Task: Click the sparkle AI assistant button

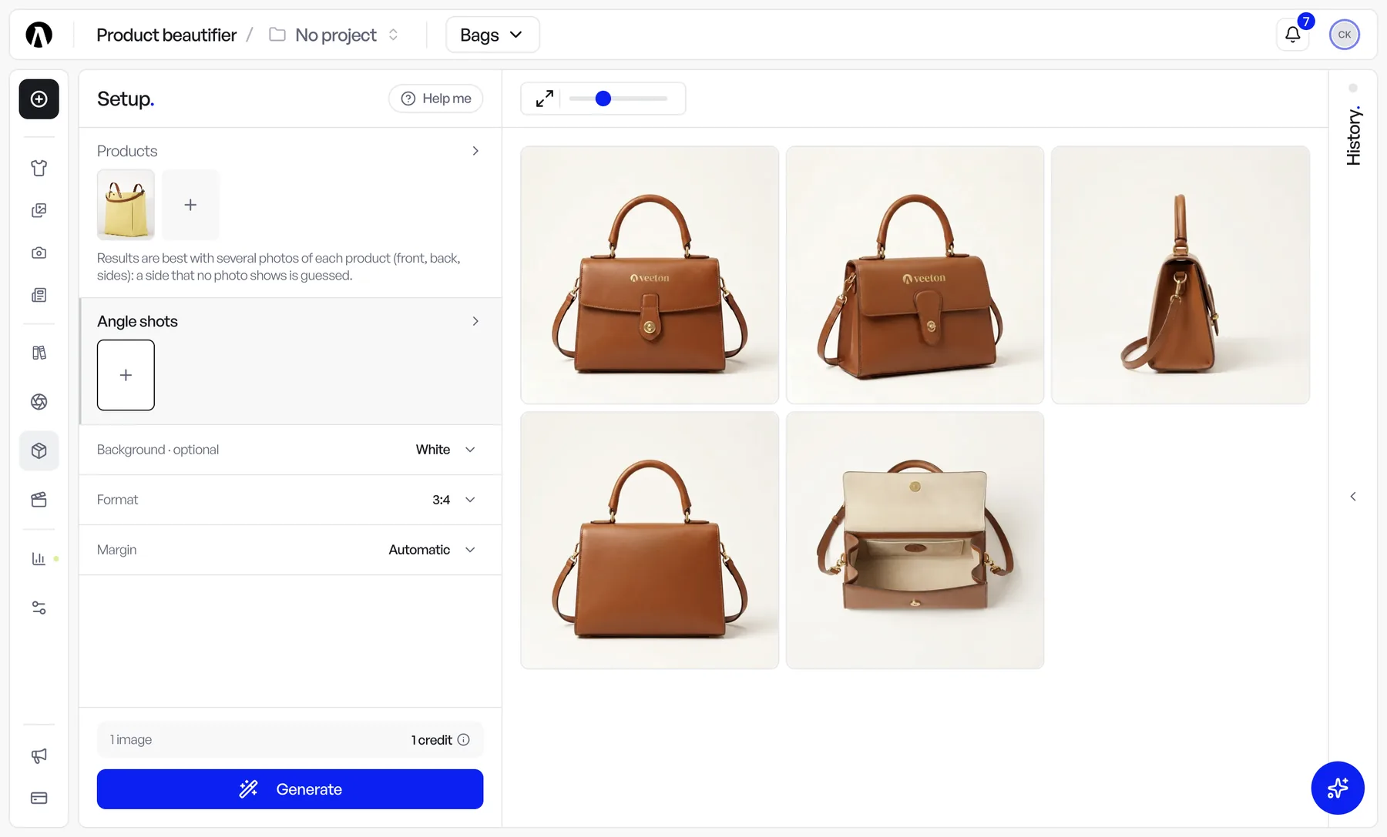Action: (x=1337, y=787)
